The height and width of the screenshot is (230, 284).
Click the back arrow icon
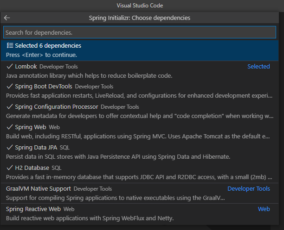[7, 18]
